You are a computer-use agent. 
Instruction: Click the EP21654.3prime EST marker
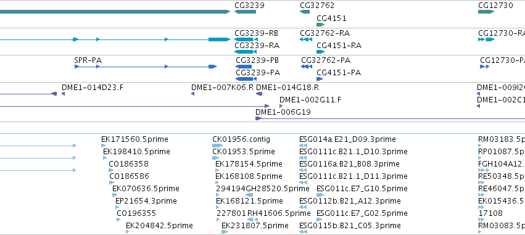point(117,207)
